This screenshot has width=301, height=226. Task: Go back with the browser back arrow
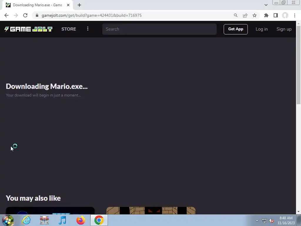coord(6,15)
